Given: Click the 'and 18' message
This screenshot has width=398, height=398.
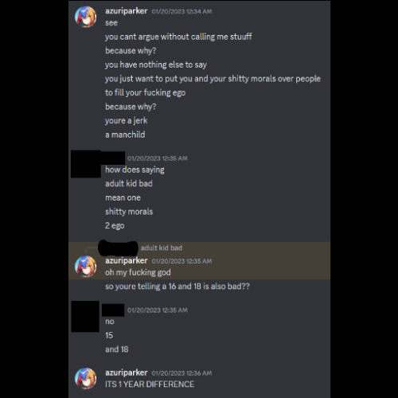Looking at the screenshot, I should (x=117, y=349).
